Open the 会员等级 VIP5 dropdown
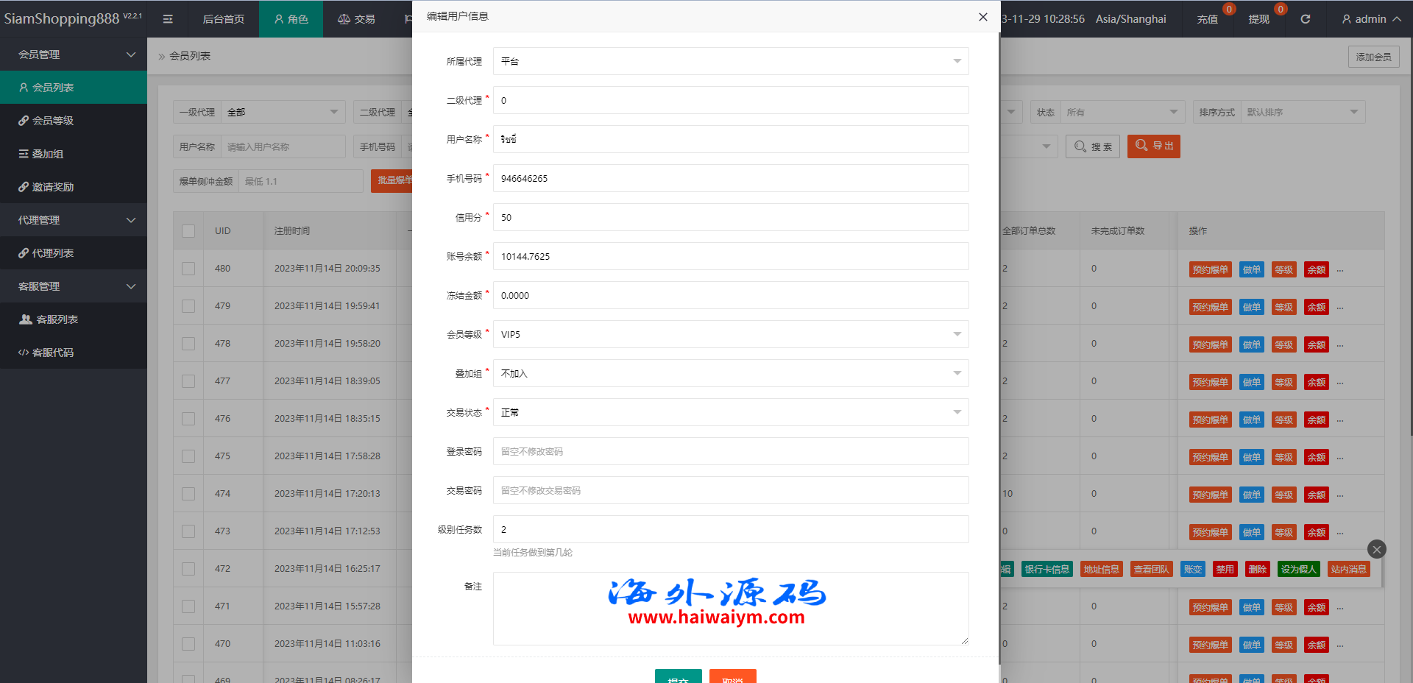The width and height of the screenshot is (1413, 683). [731, 334]
